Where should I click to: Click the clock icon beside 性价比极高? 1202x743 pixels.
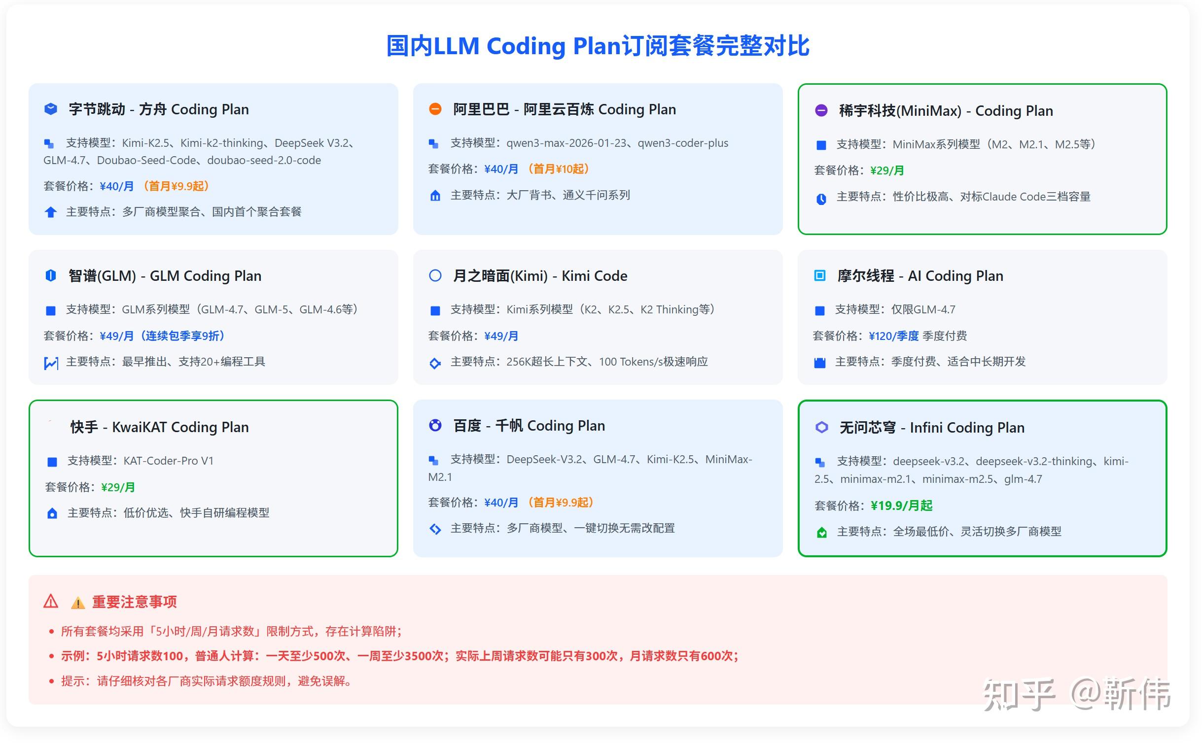click(821, 199)
